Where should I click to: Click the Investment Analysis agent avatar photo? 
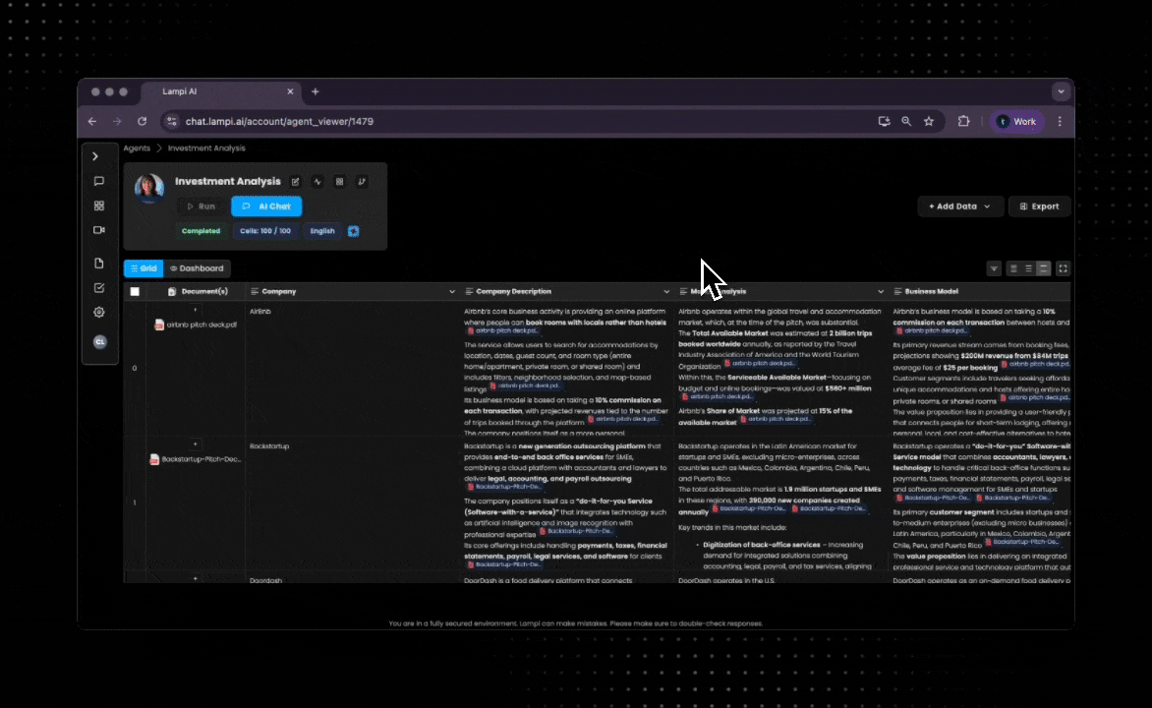[x=149, y=188]
